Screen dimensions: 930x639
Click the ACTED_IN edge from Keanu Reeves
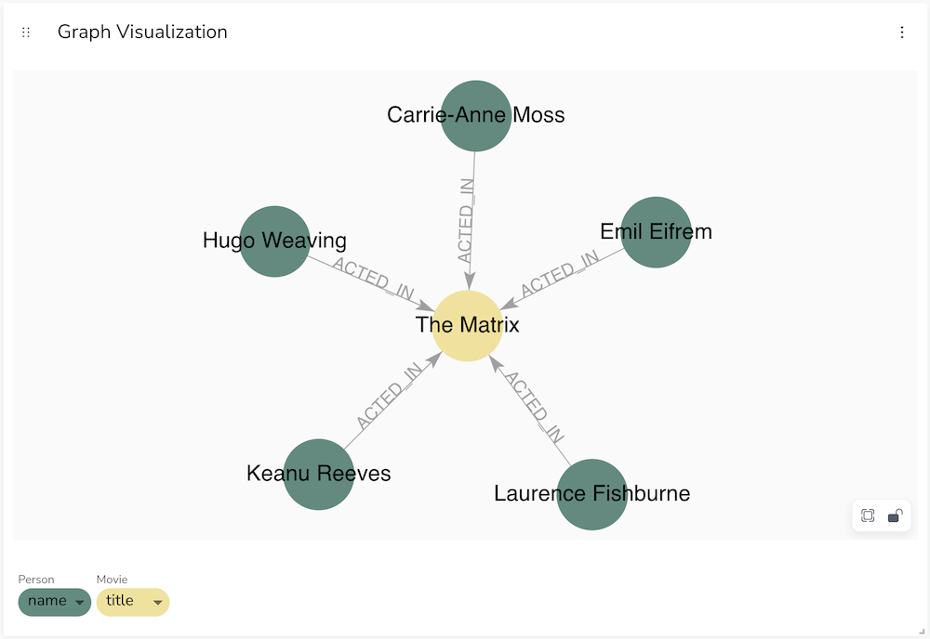coord(390,395)
